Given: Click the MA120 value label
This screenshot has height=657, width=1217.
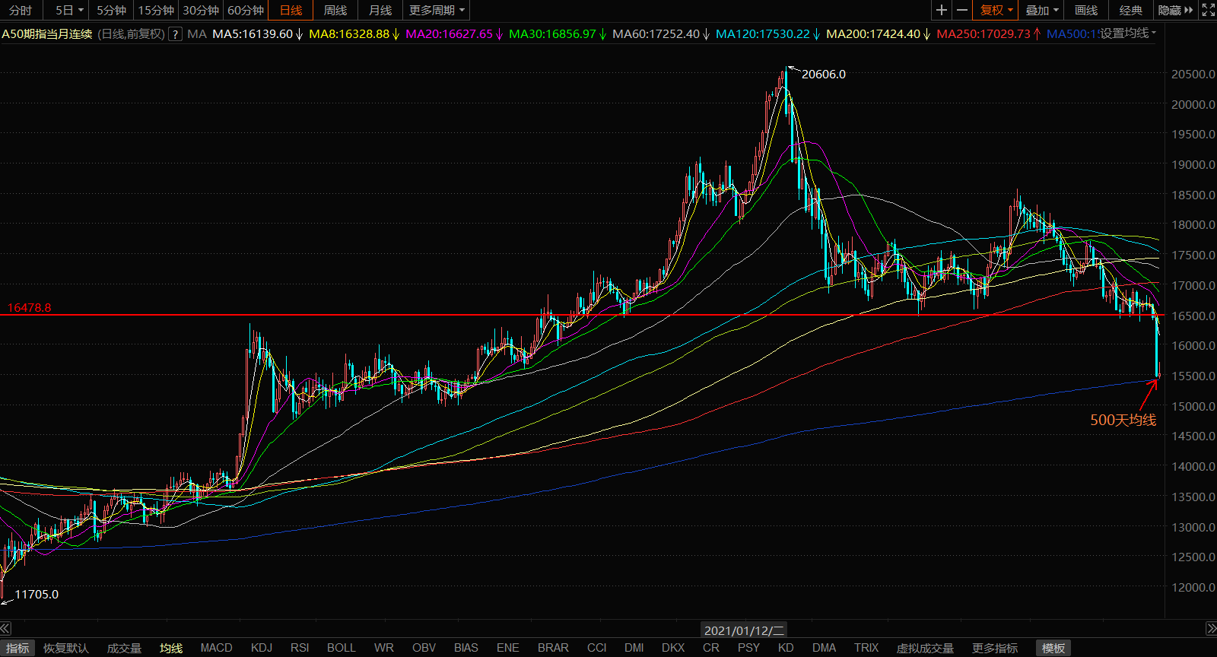Looking at the screenshot, I should tap(768, 34).
